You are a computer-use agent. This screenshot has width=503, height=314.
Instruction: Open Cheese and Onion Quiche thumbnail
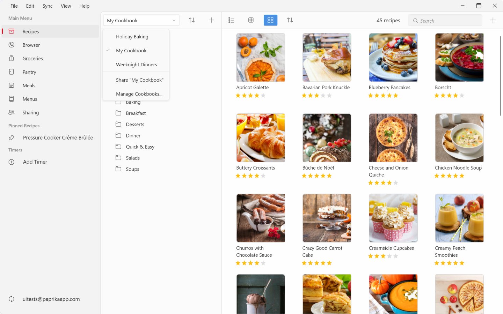click(x=393, y=138)
